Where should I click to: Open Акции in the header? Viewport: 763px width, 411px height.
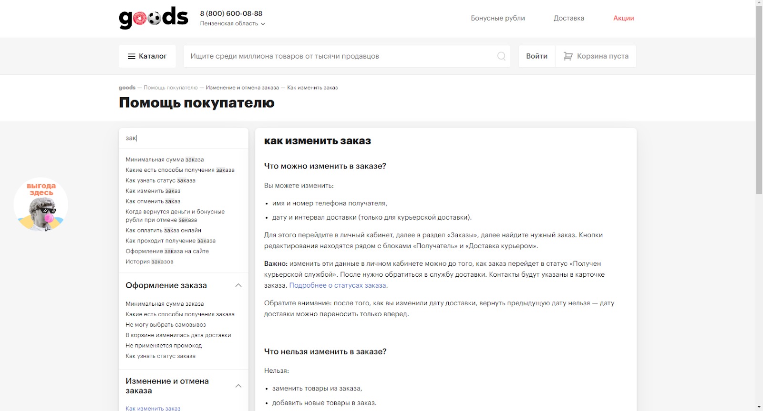[x=624, y=18]
